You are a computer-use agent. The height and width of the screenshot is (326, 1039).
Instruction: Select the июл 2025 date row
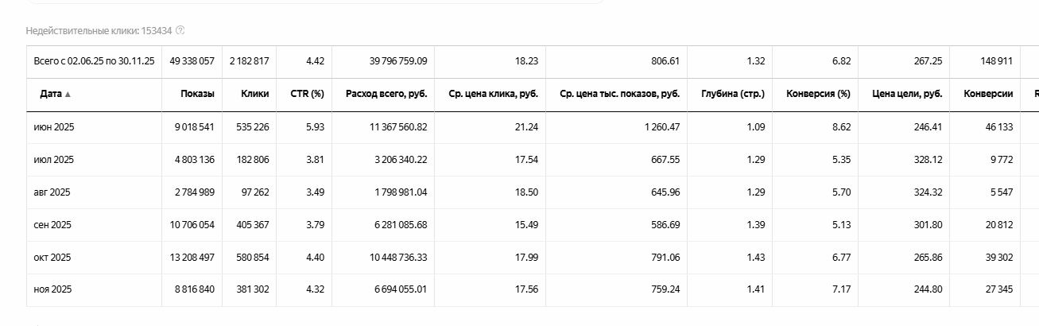(x=52, y=160)
